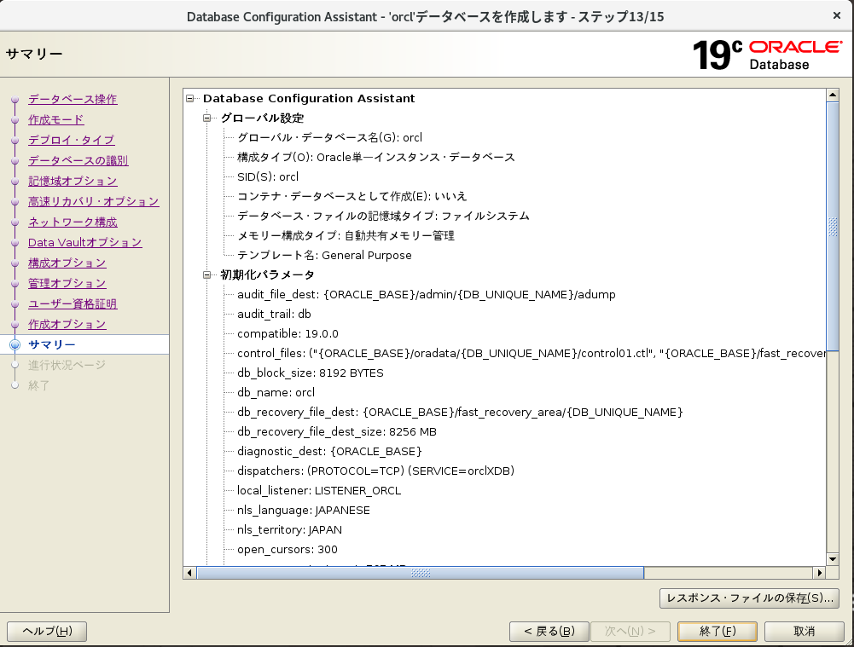Screen dimensions: 854x647
Task: Jump to デプロイ・タイプ step
Action: pyautogui.click(x=71, y=140)
